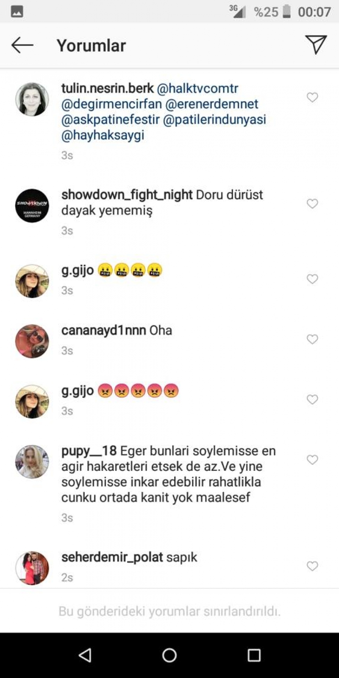Open showdown_fight_night's black profile picture
The height and width of the screenshot is (678, 339).
pos(32,206)
